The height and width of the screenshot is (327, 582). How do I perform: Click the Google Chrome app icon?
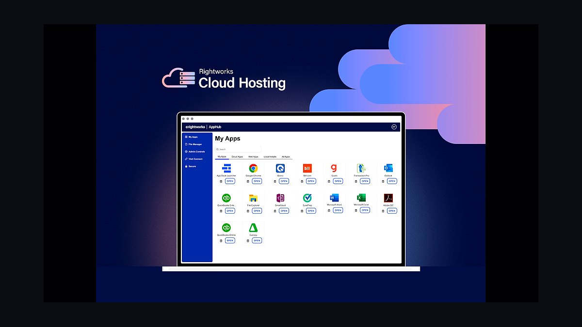click(x=253, y=168)
